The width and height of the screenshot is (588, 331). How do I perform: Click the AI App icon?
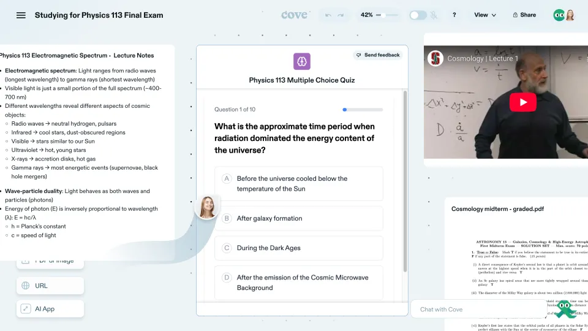[26, 309]
